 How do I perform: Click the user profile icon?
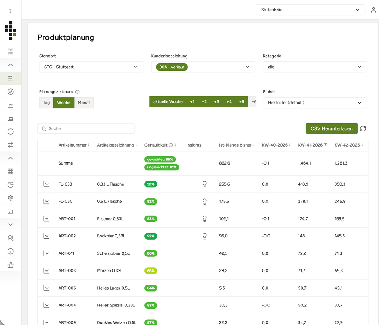[x=374, y=10]
